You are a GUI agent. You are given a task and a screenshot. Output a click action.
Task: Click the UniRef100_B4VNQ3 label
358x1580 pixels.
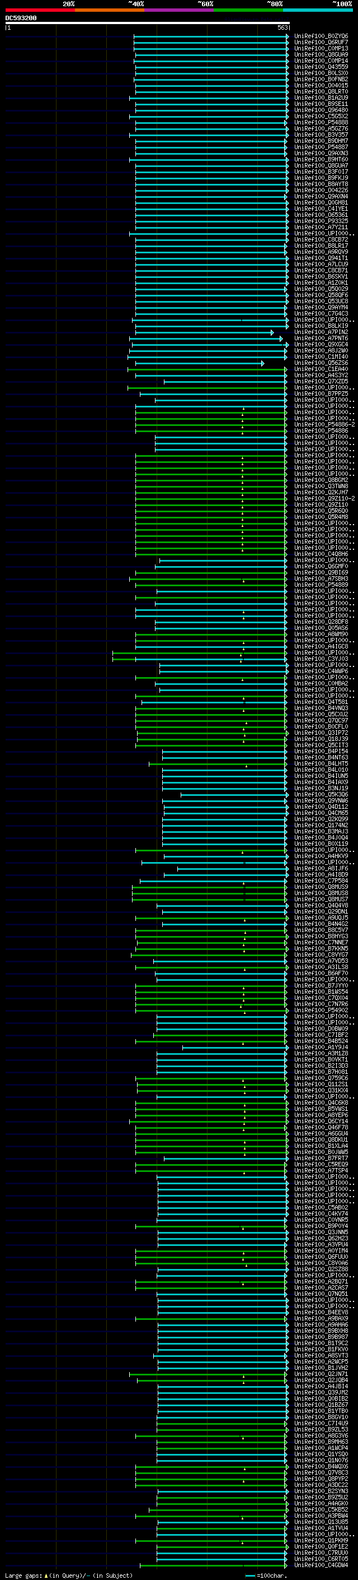pos(321,708)
